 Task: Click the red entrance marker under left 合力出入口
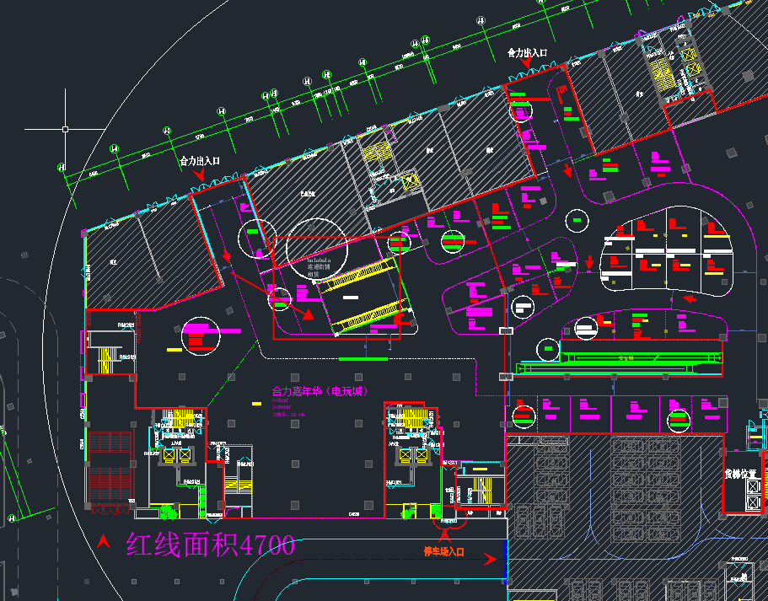click(199, 175)
